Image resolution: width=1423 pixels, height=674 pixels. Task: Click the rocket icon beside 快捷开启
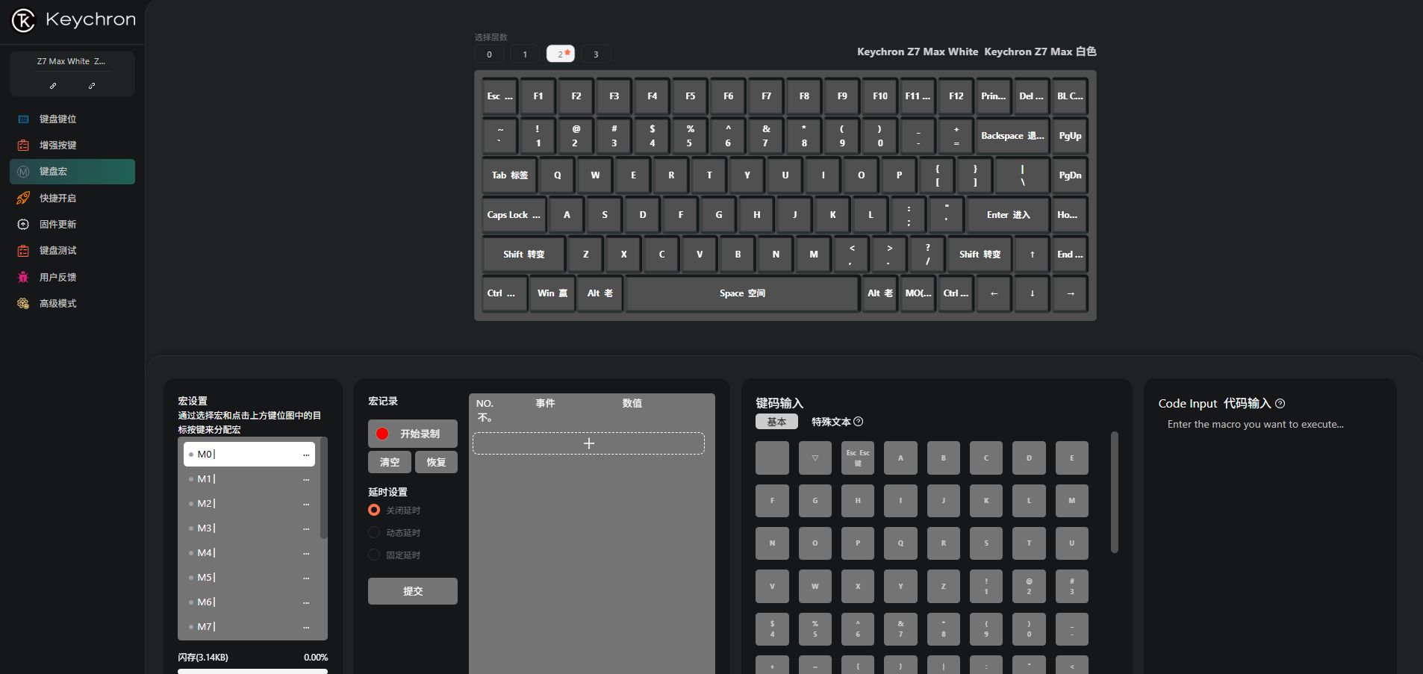(23, 199)
